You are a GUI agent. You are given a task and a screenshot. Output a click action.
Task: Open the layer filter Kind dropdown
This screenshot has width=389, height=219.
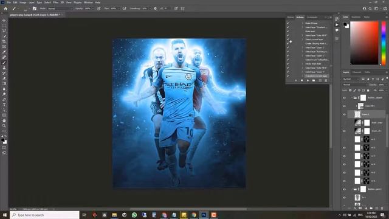pos(351,79)
